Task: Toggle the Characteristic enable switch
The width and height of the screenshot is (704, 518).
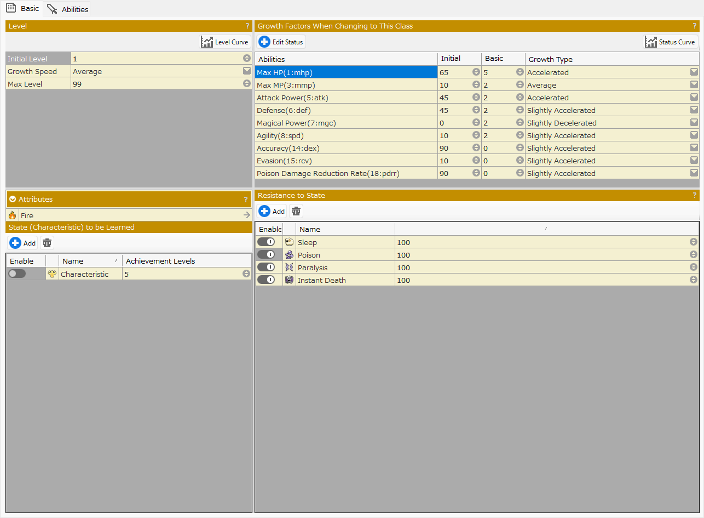Action: pos(17,274)
